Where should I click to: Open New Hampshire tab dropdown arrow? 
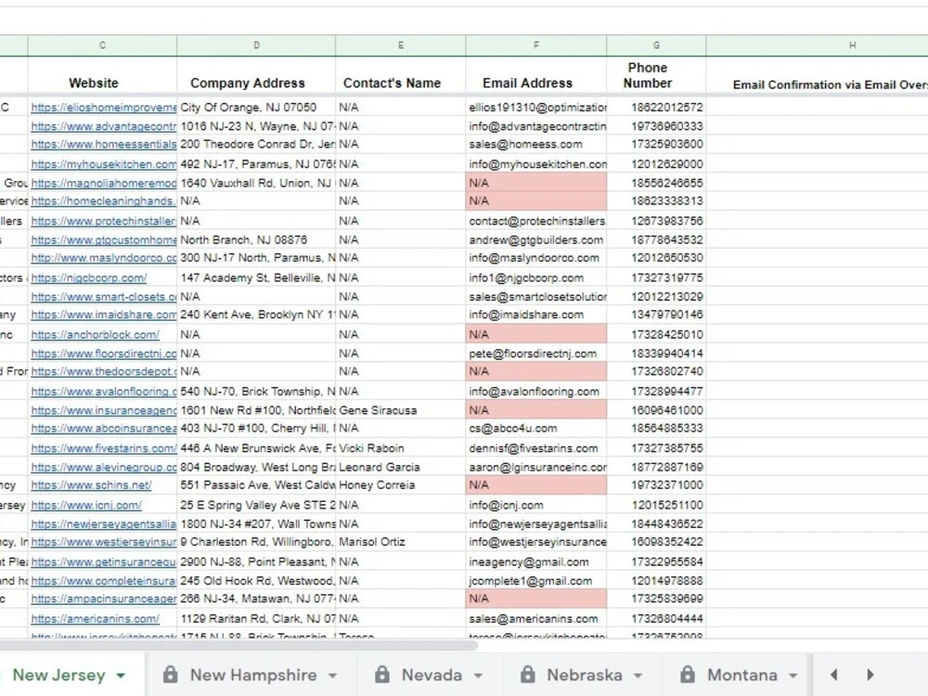tap(332, 676)
